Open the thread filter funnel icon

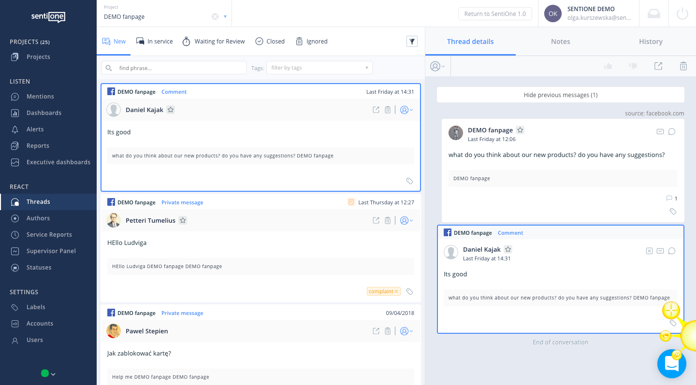point(412,42)
